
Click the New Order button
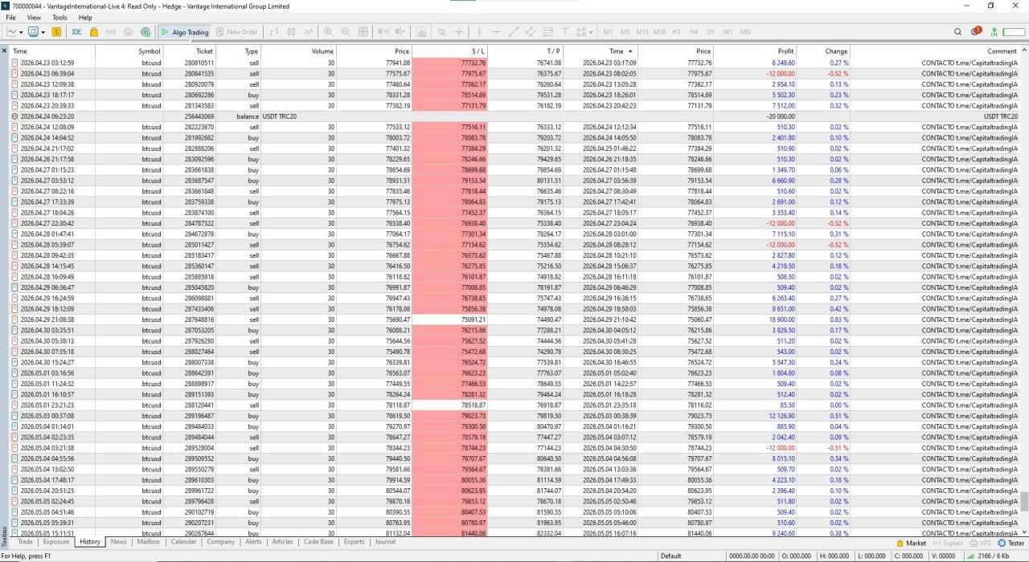[236, 32]
